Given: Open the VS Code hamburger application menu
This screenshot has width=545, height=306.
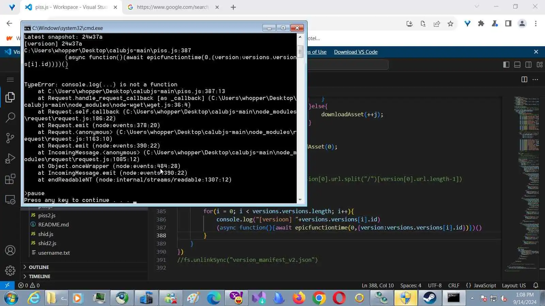Looking at the screenshot, I should point(10,80).
